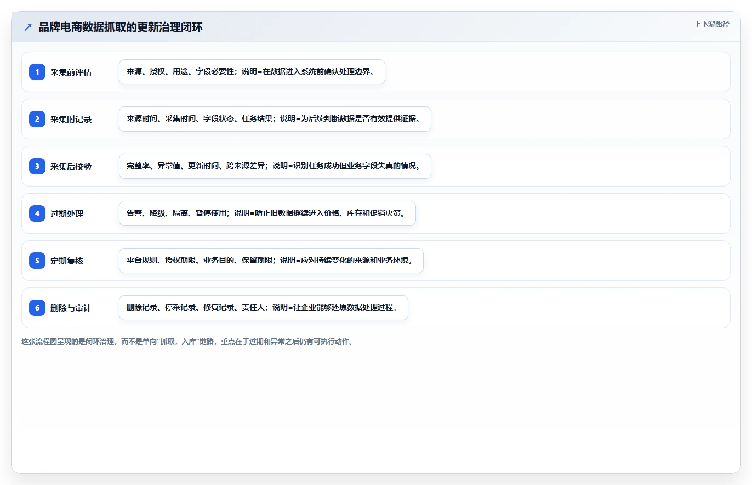The image size is (752, 485).
Task: Click step number badge 3
Action: pyautogui.click(x=37, y=166)
